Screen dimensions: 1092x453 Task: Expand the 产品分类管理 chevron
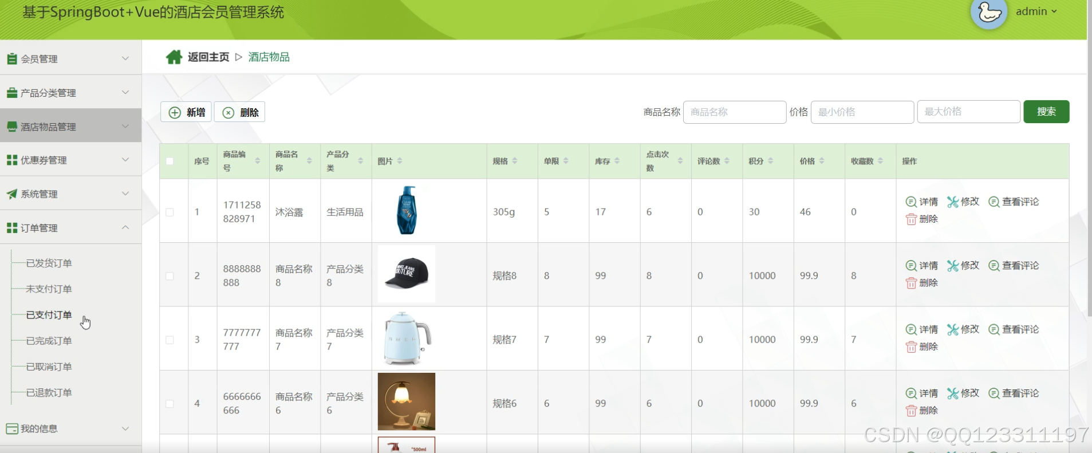(125, 92)
